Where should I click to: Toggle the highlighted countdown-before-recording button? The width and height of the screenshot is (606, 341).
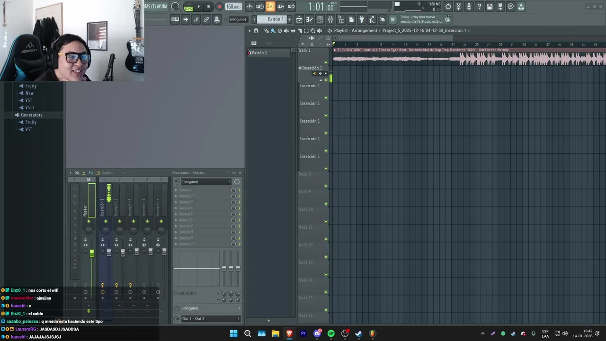(x=270, y=7)
